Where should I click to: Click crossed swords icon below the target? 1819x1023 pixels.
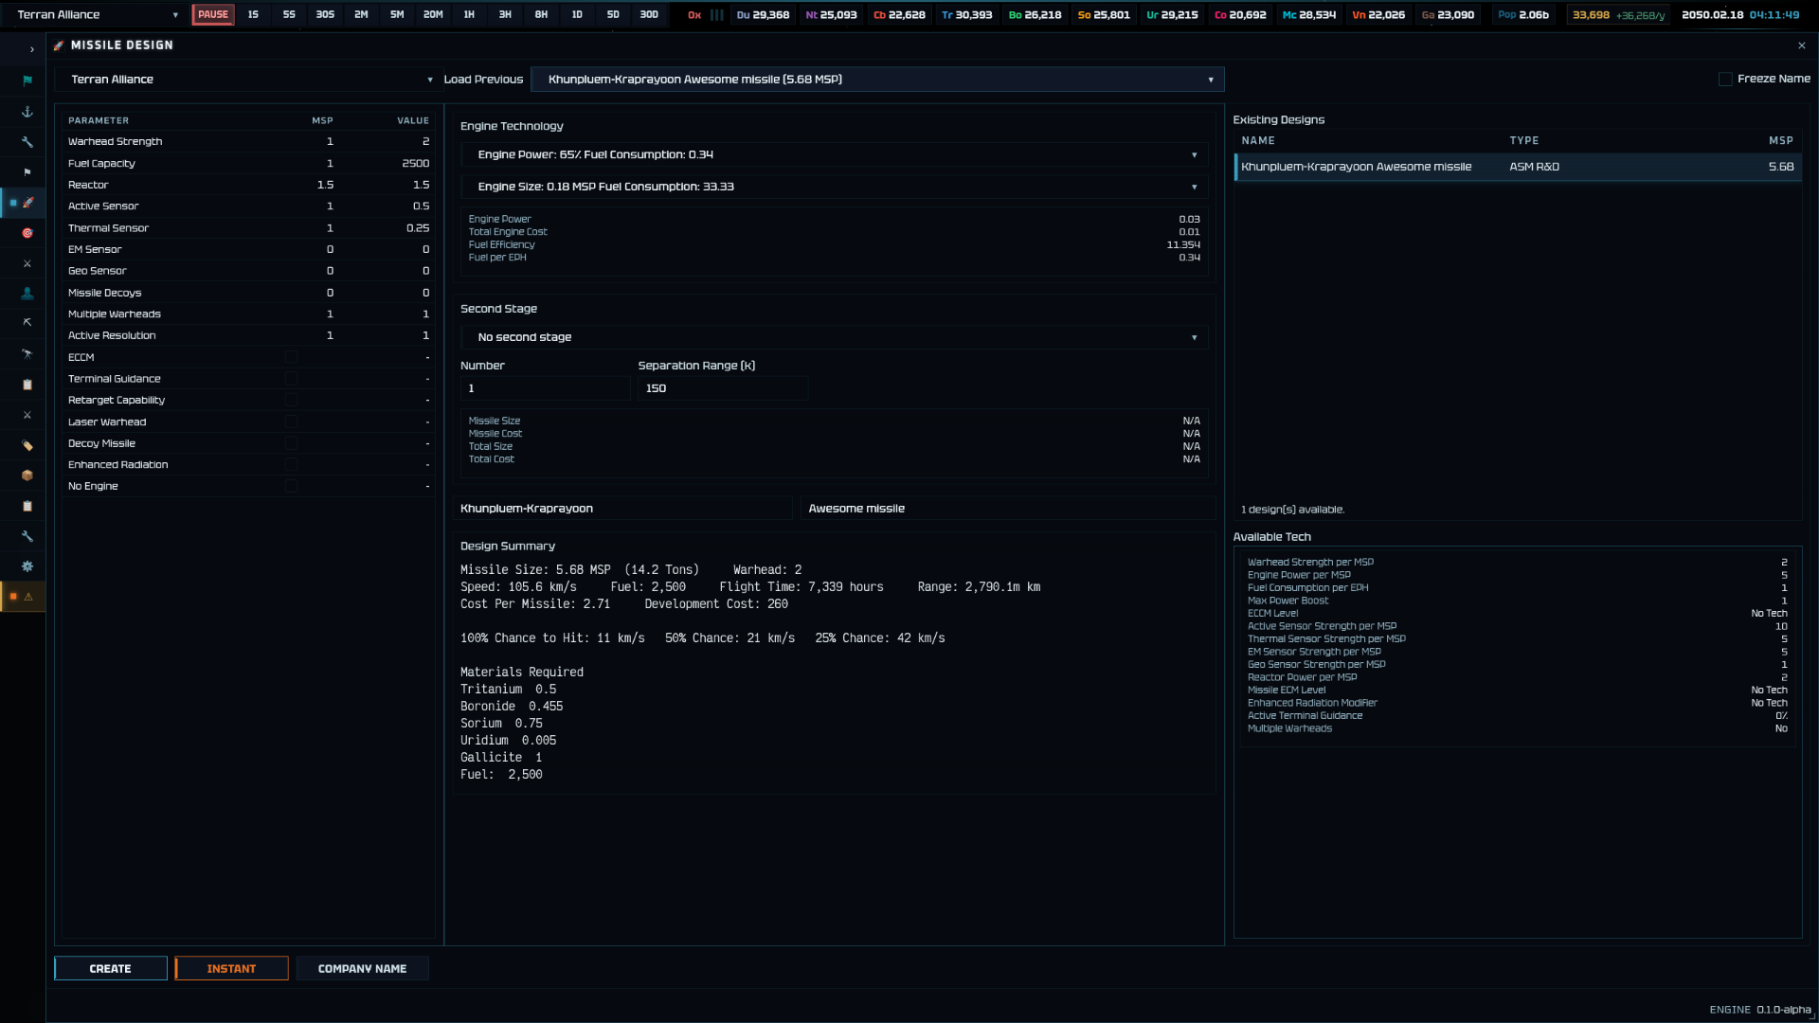[27, 263]
